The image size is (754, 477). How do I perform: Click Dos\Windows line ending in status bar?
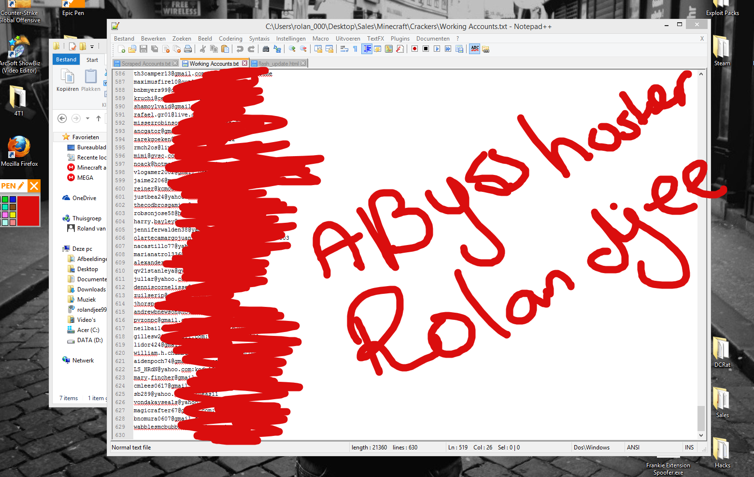pyautogui.click(x=592, y=448)
